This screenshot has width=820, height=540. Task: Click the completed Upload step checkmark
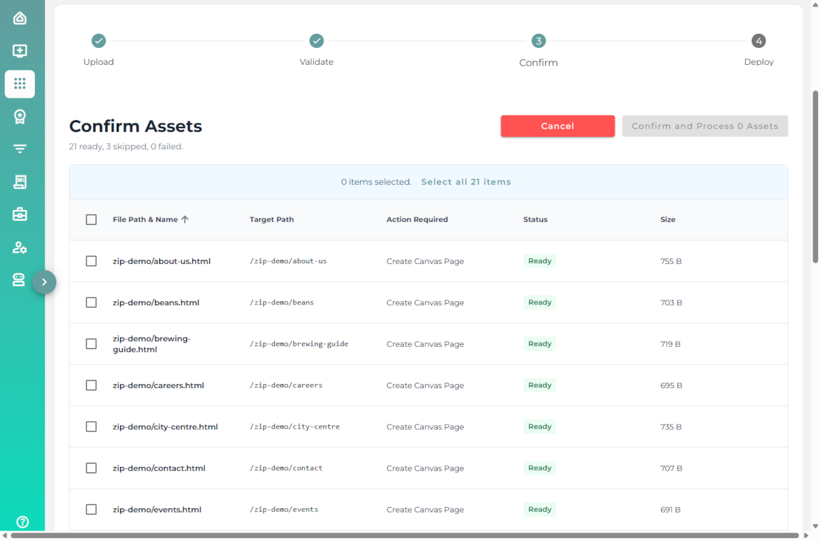[x=99, y=41]
